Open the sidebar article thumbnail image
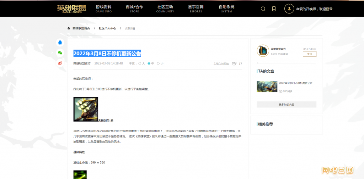Viewport: 364px width, 179px height. [267, 86]
